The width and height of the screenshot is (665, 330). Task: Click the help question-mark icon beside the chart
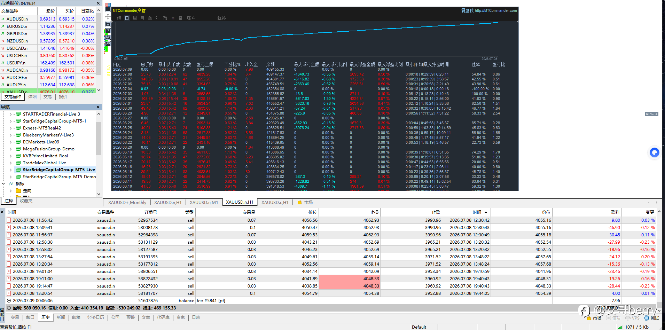pos(108,31)
